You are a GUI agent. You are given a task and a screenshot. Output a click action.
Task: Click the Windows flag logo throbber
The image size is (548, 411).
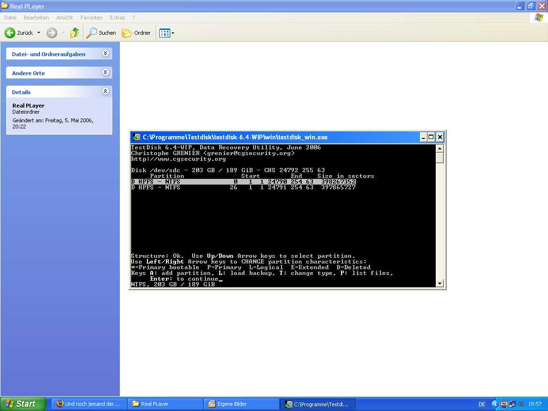click(x=538, y=18)
